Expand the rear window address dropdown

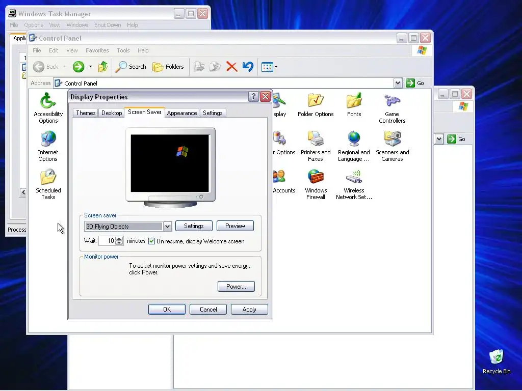point(439,139)
